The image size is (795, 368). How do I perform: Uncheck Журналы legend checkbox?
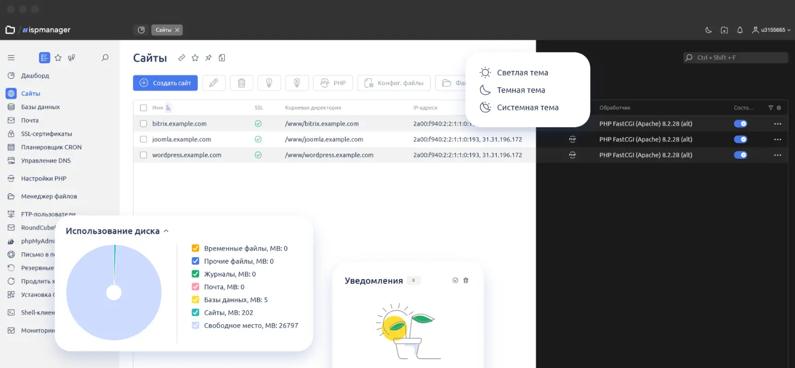[195, 274]
